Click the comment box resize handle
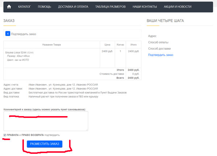This screenshot has width=217, height=156. coord(87,130)
